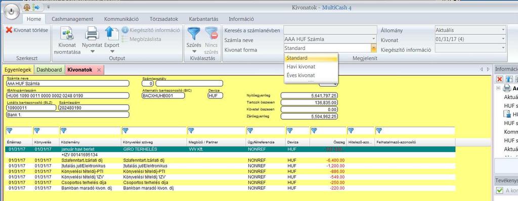Viewport: 518px width, 201px height.
Task: Open the Kivonat dropdown showing 01/31/17 (4)
Action: tap(470, 39)
